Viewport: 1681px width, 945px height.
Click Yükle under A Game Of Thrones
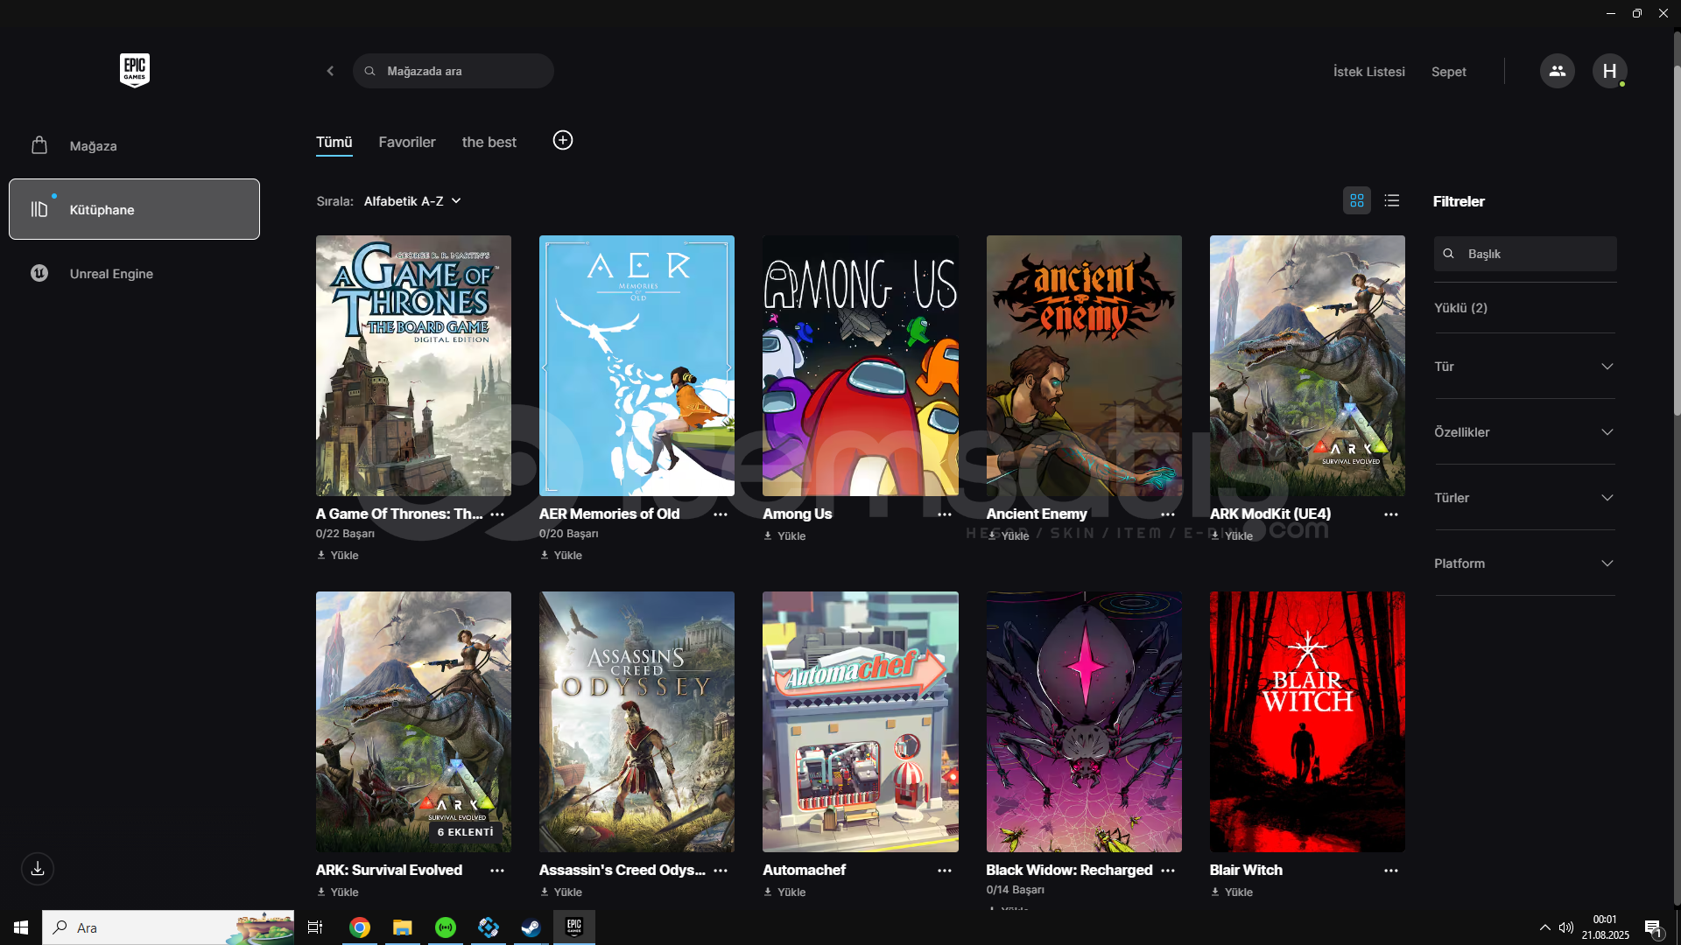click(338, 555)
